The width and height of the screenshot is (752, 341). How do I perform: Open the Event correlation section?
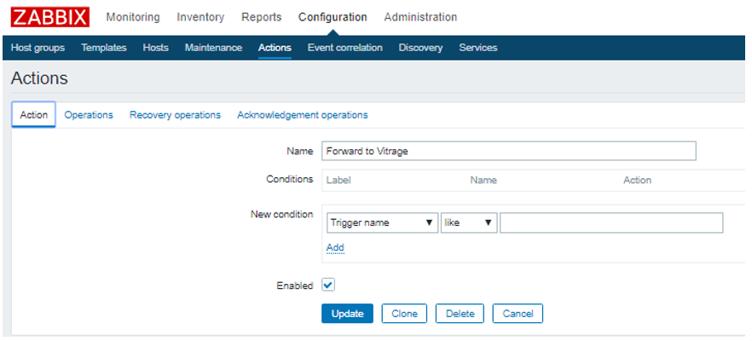pos(344,48)
